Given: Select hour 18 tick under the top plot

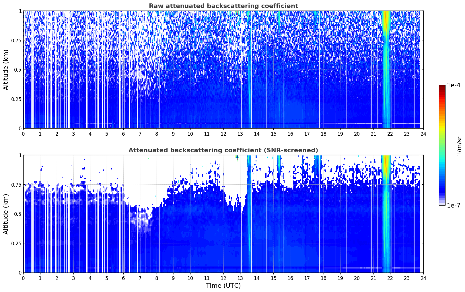Looking at the screenshot, I should click(323, 134).
